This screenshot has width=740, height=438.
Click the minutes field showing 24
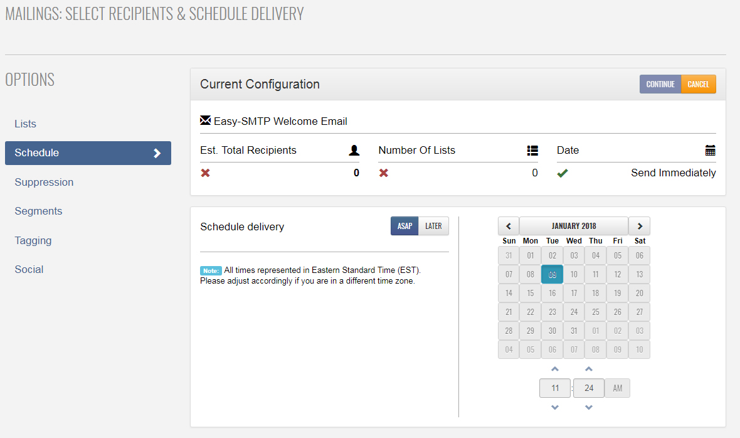tap(588, 388)
